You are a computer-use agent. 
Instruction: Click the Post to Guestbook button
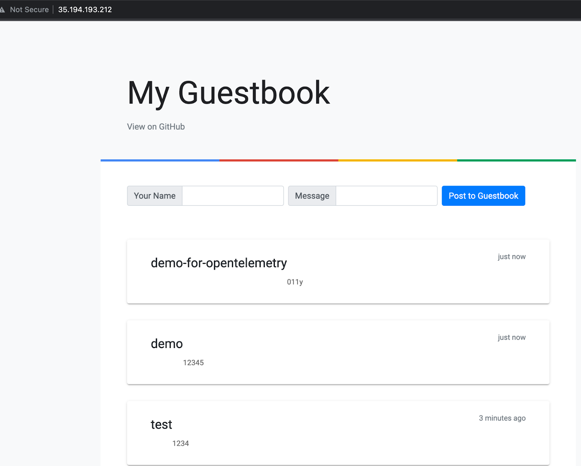point(483,196)
